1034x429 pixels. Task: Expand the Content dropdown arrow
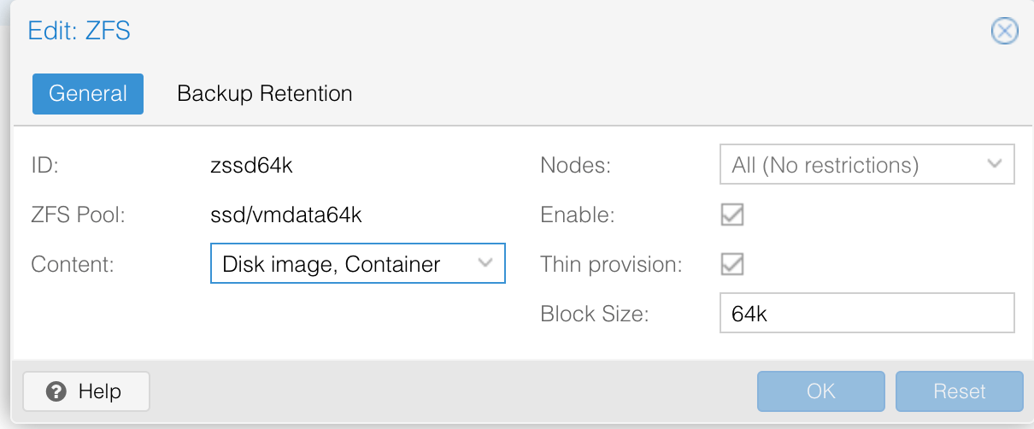click(485, 263)
